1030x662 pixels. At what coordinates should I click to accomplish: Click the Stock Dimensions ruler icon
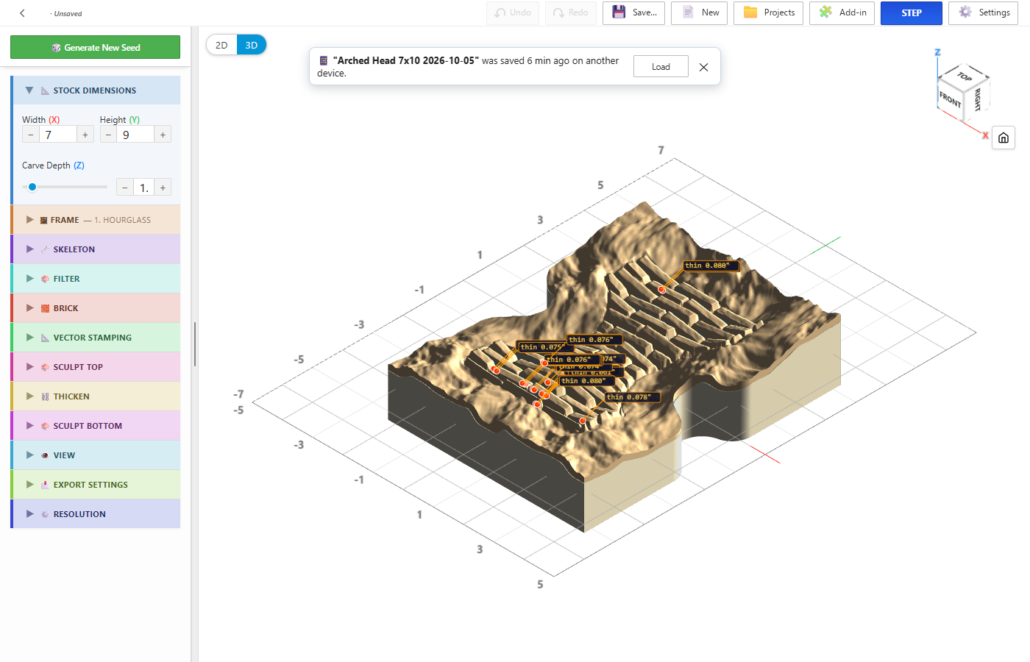pyautogui.click(x=45, y=90)
